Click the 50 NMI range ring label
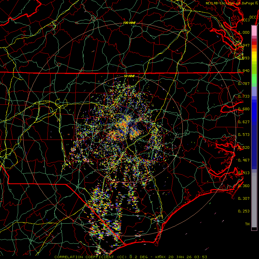Screen dimensions: 259x259 pyautogui.click(x=129, y=76)
